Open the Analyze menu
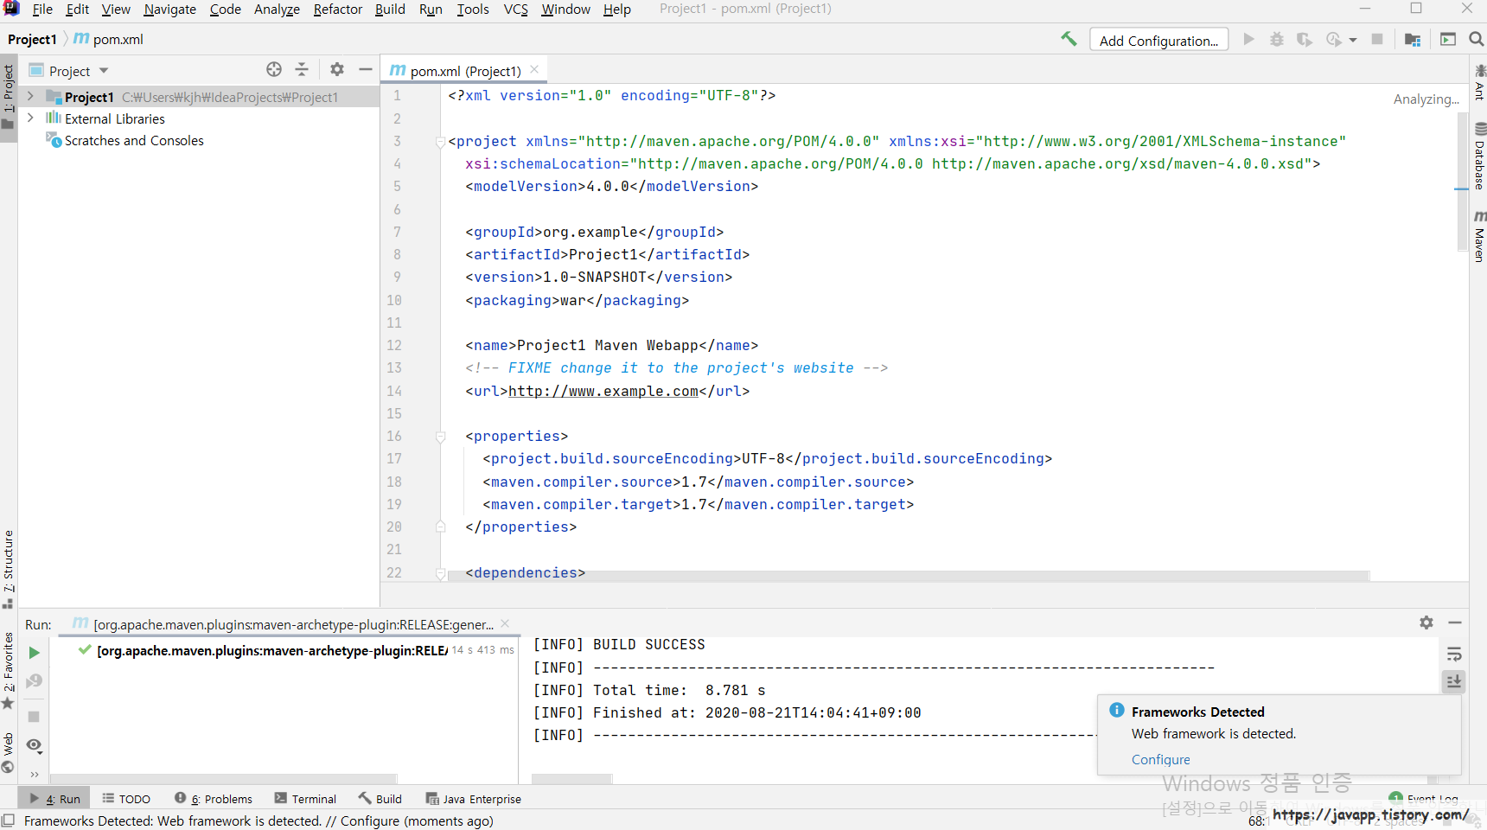Screen dimensions: 1487x830 [x=277, y=9]
